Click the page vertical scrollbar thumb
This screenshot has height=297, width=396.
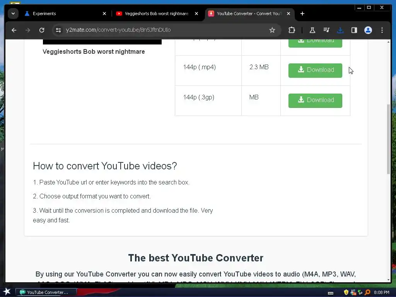tap(388, 139)
